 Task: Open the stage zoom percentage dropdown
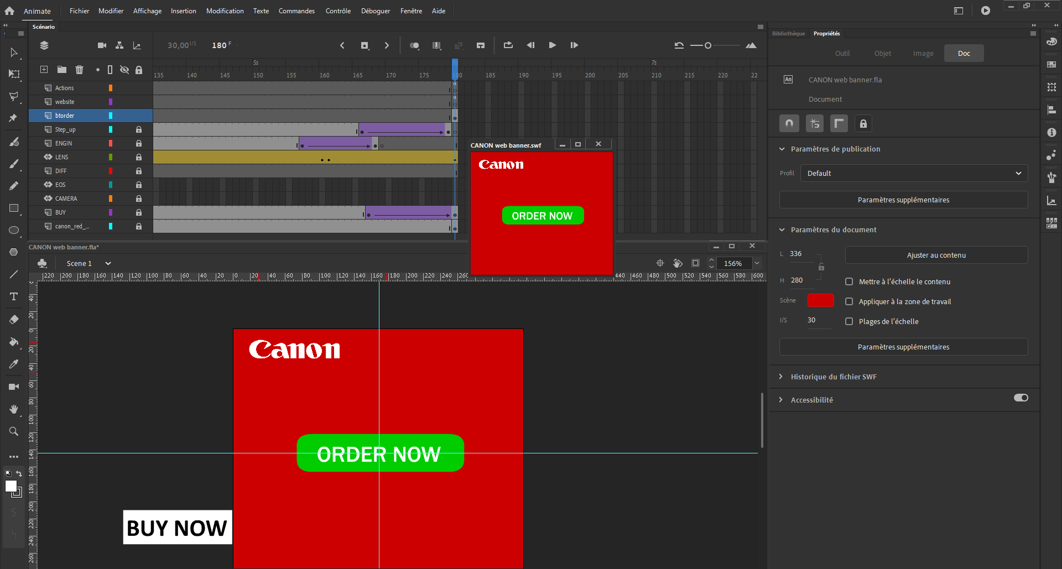pos(757,263)
